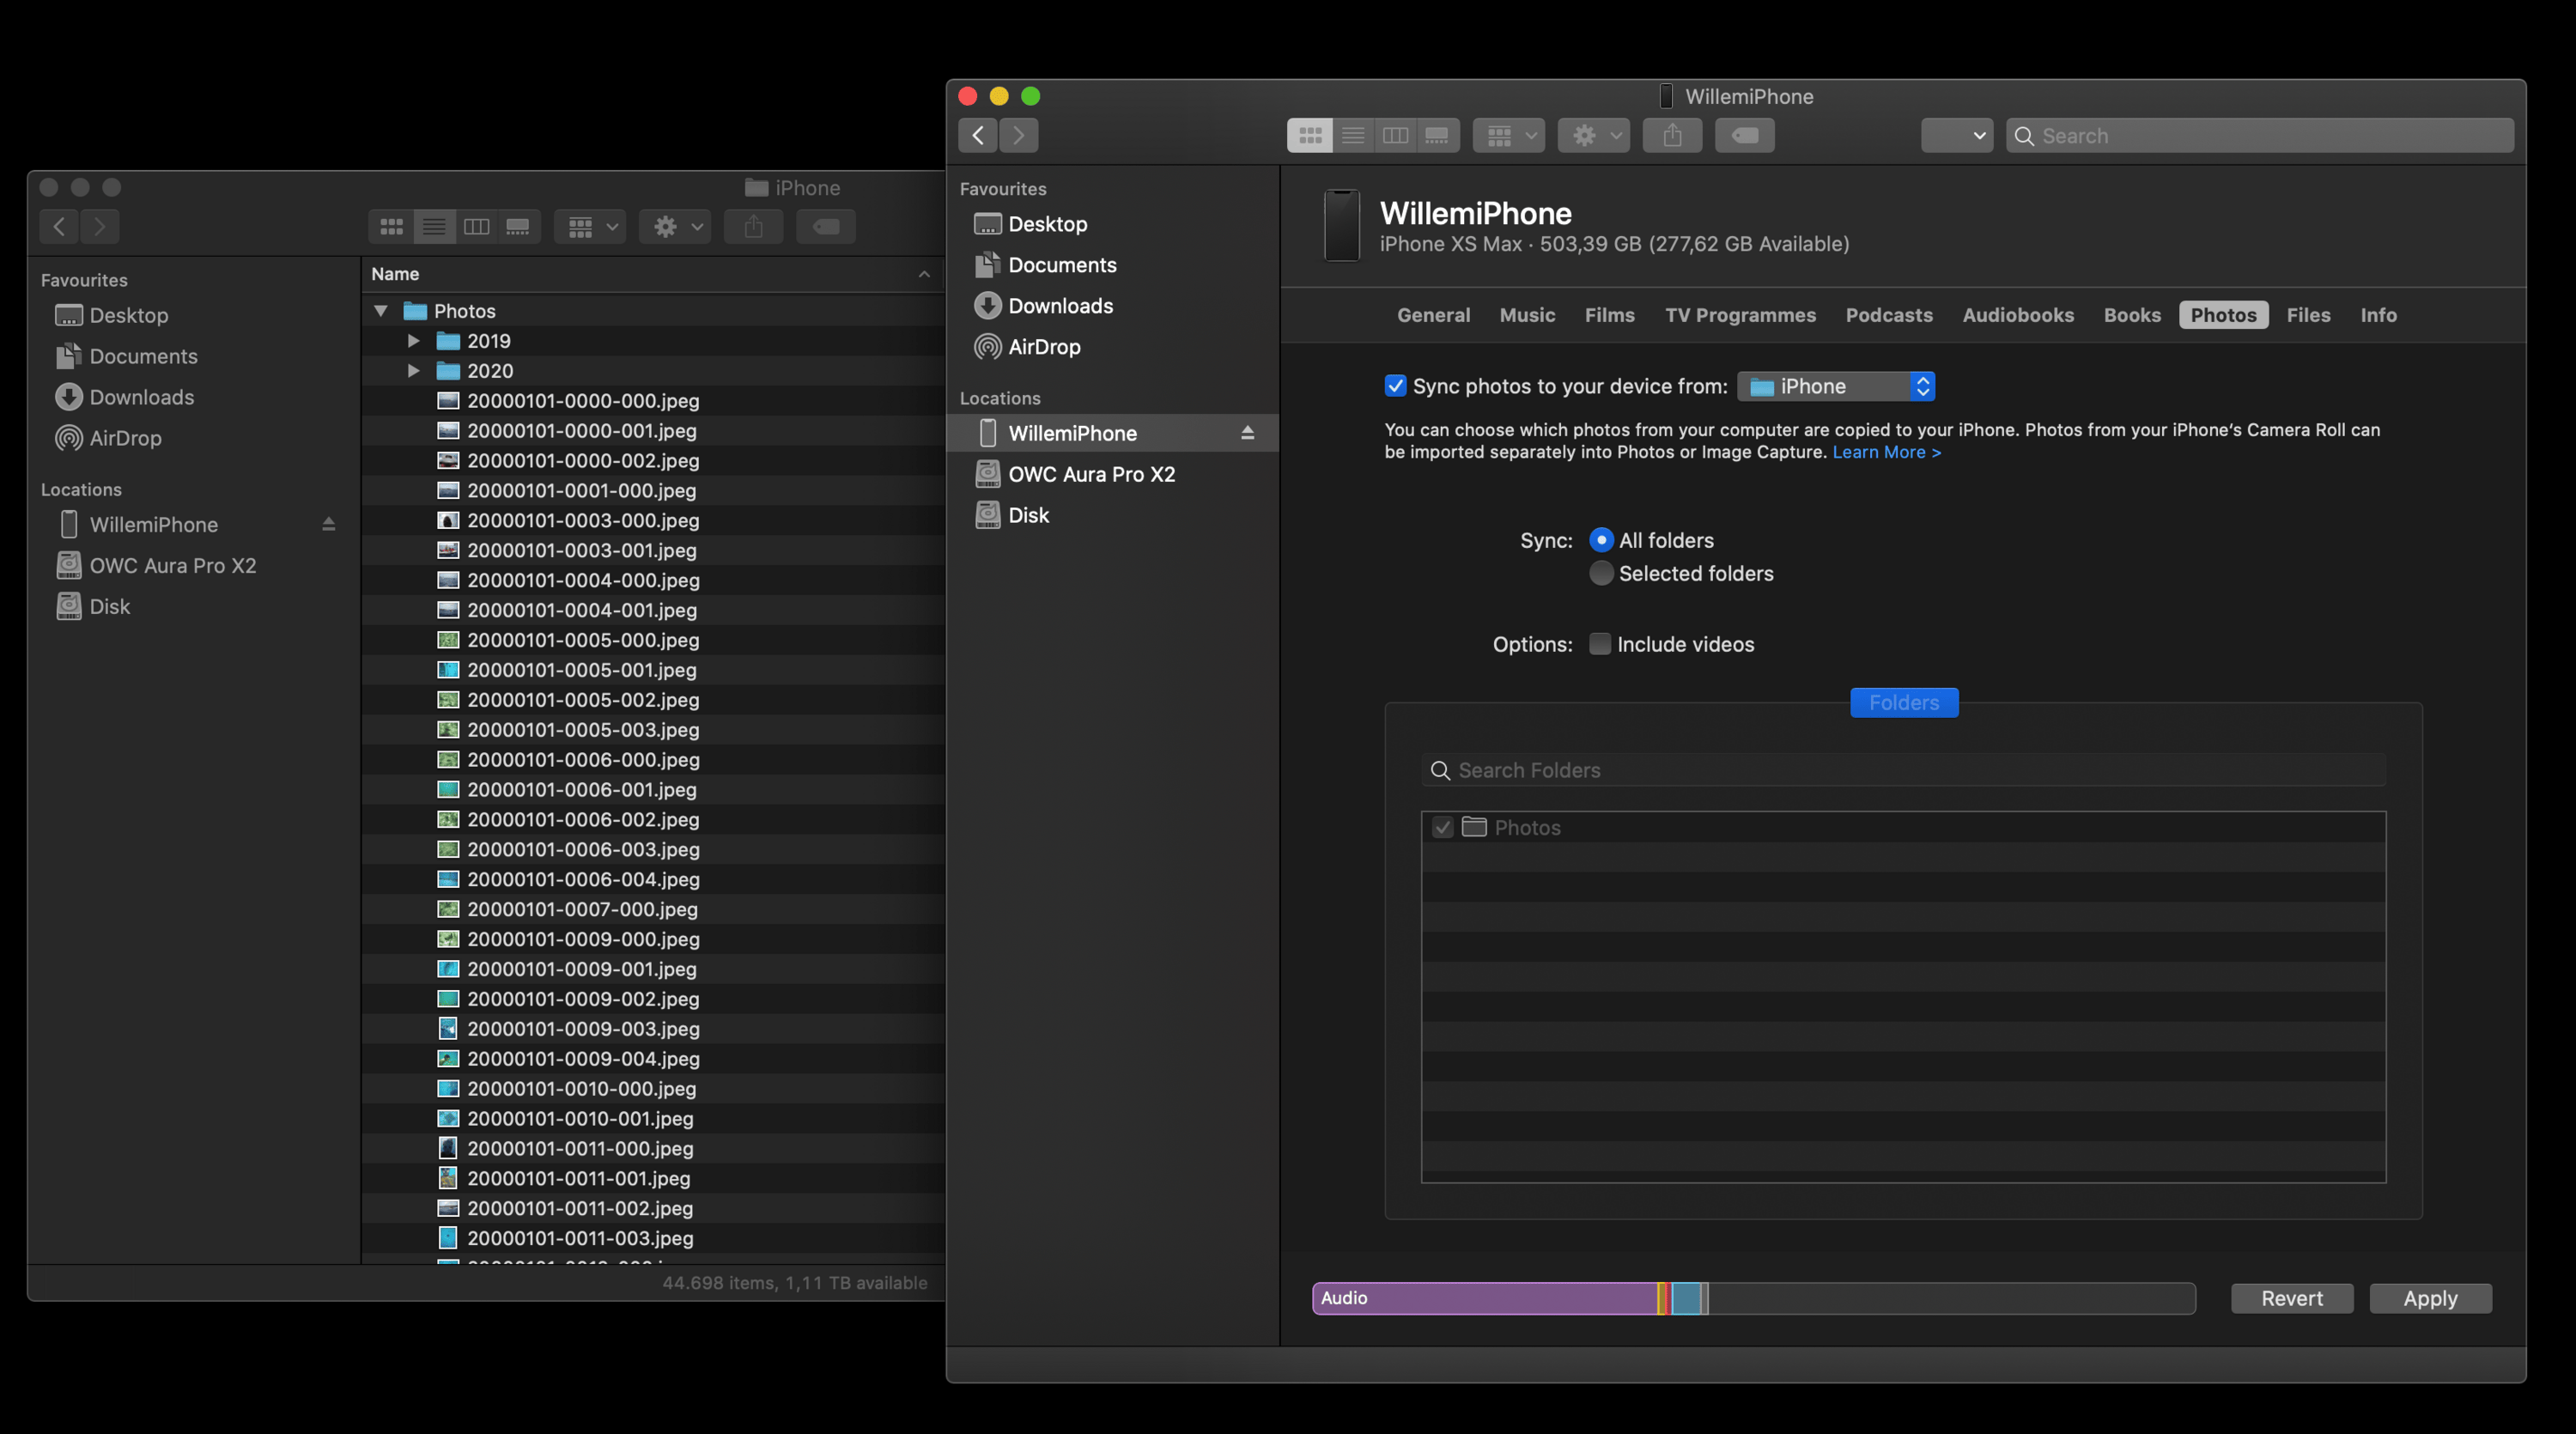Open the iPhone source folder dropdown

[x=1835, y=386]
